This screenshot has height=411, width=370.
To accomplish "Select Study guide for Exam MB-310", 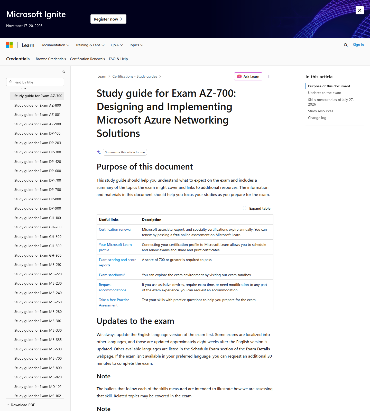I will (x=38, y=321).
